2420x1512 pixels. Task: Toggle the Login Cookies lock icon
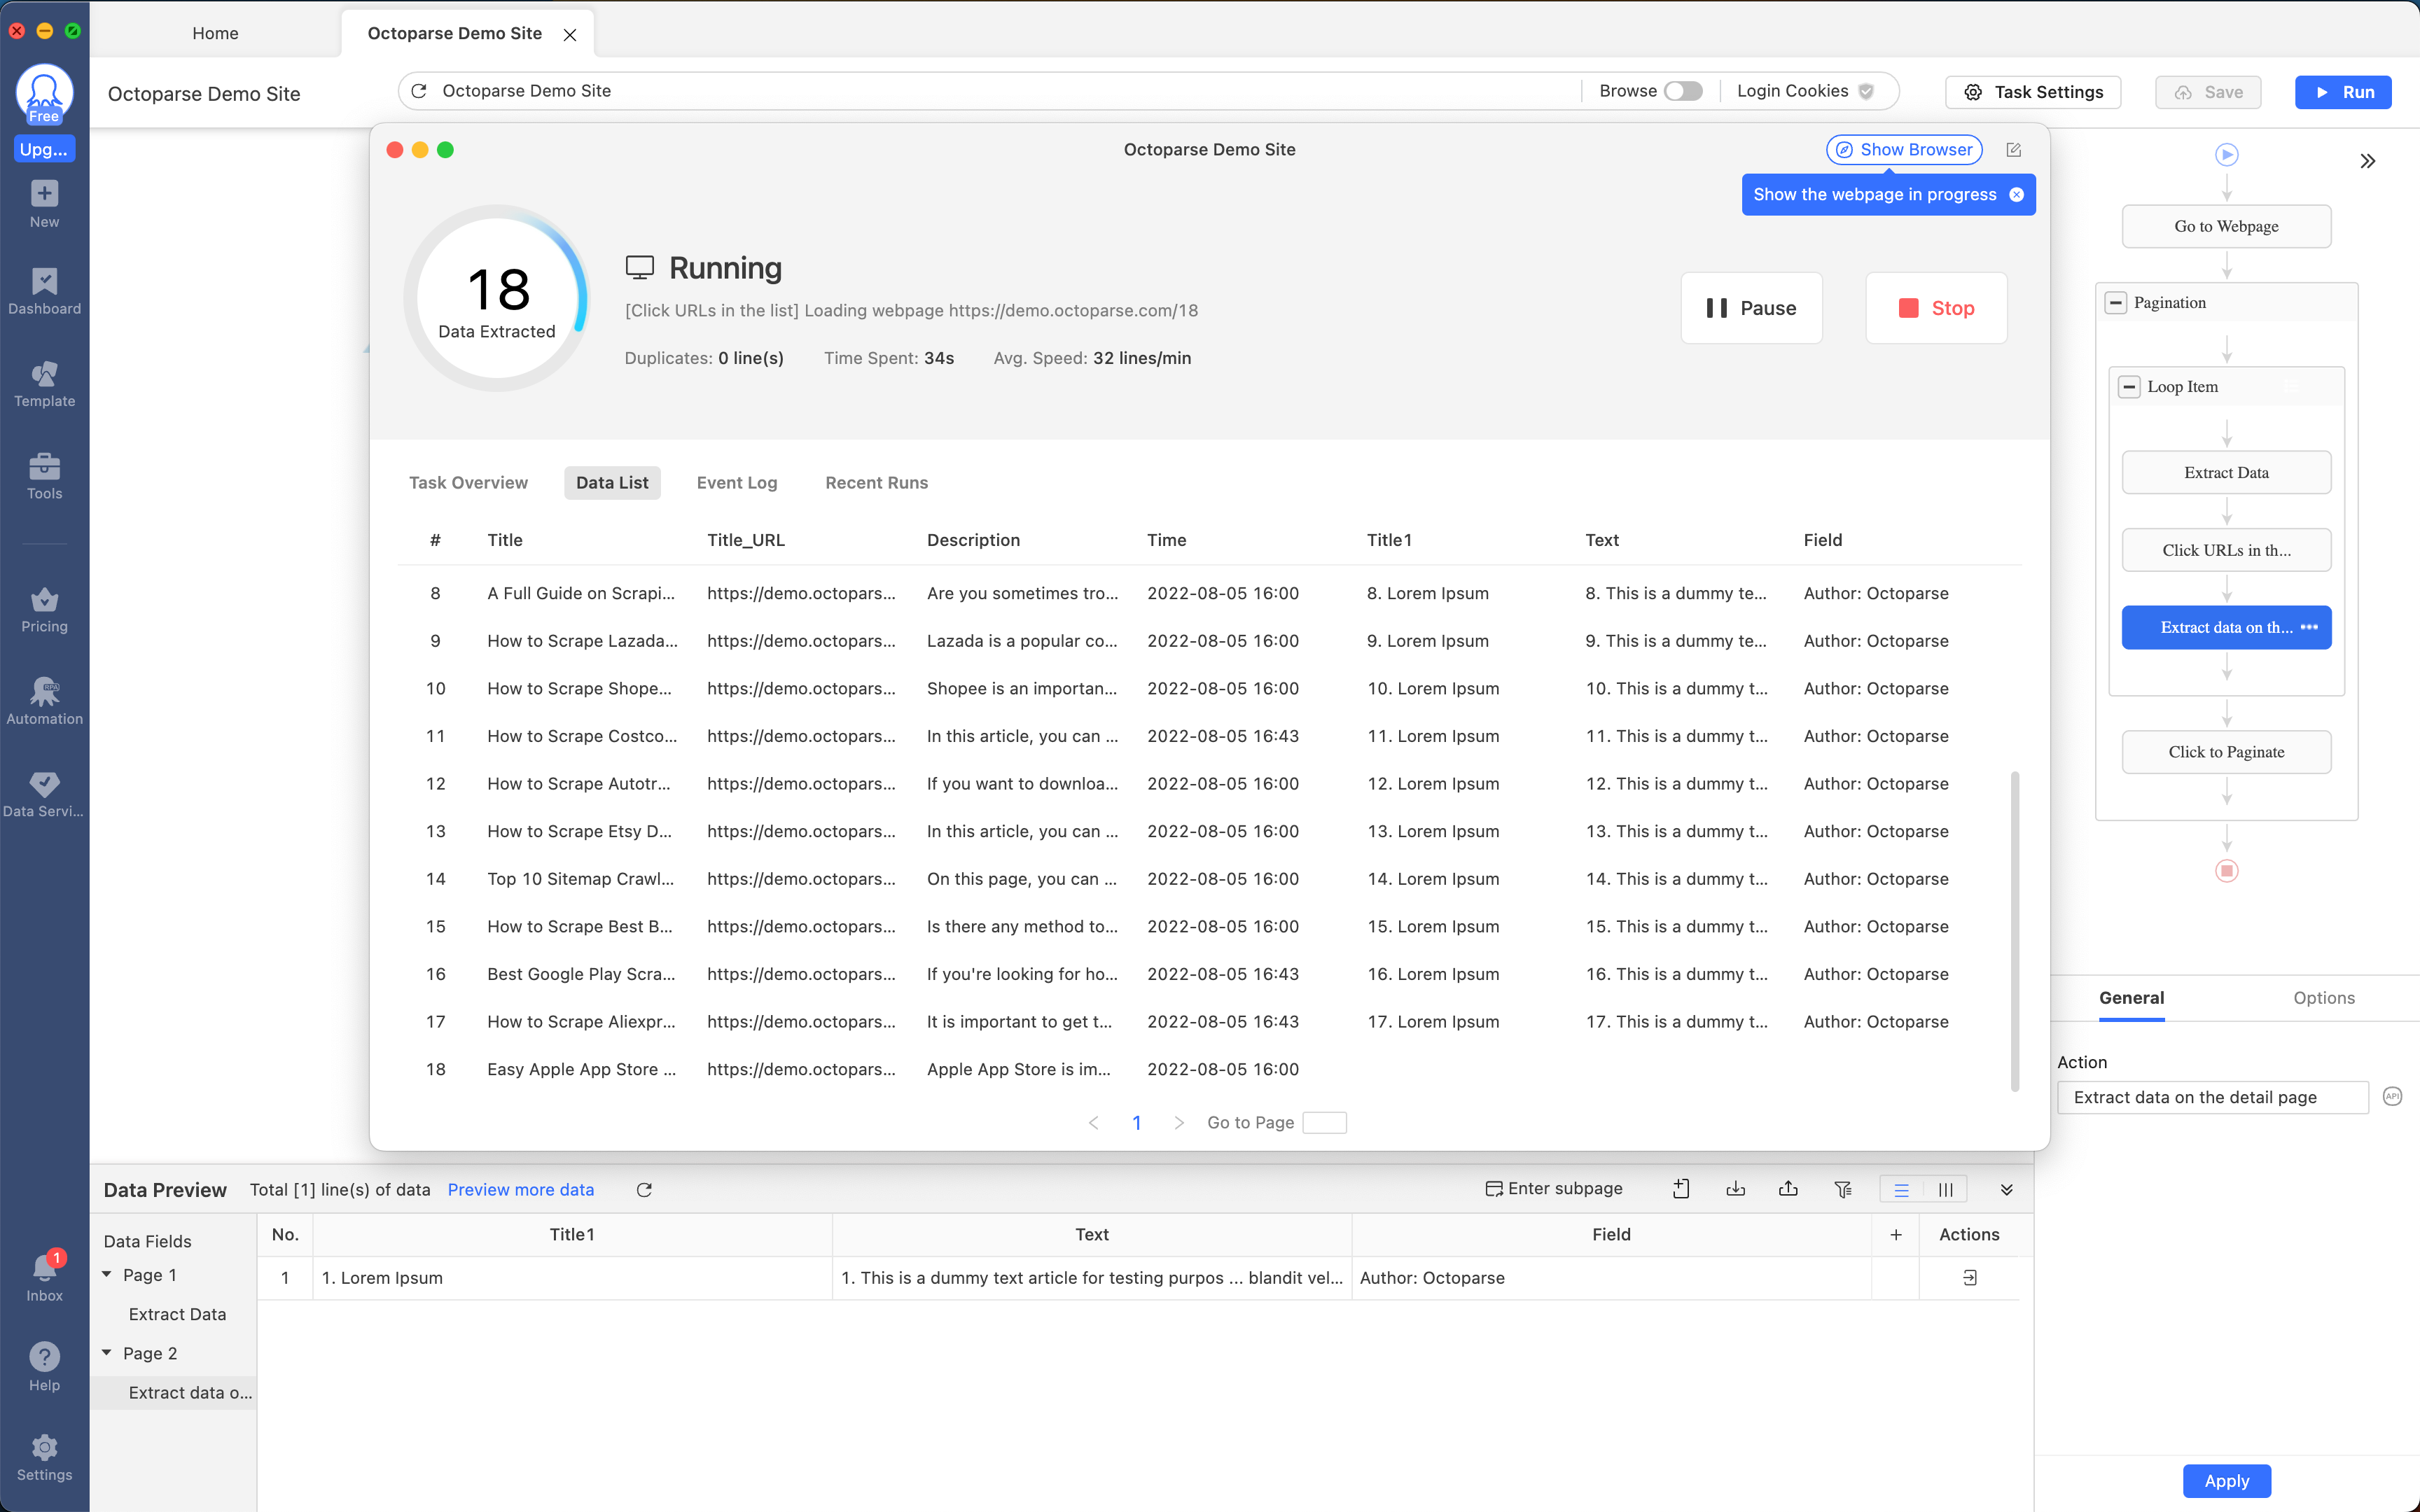[x=1866, y=90]
